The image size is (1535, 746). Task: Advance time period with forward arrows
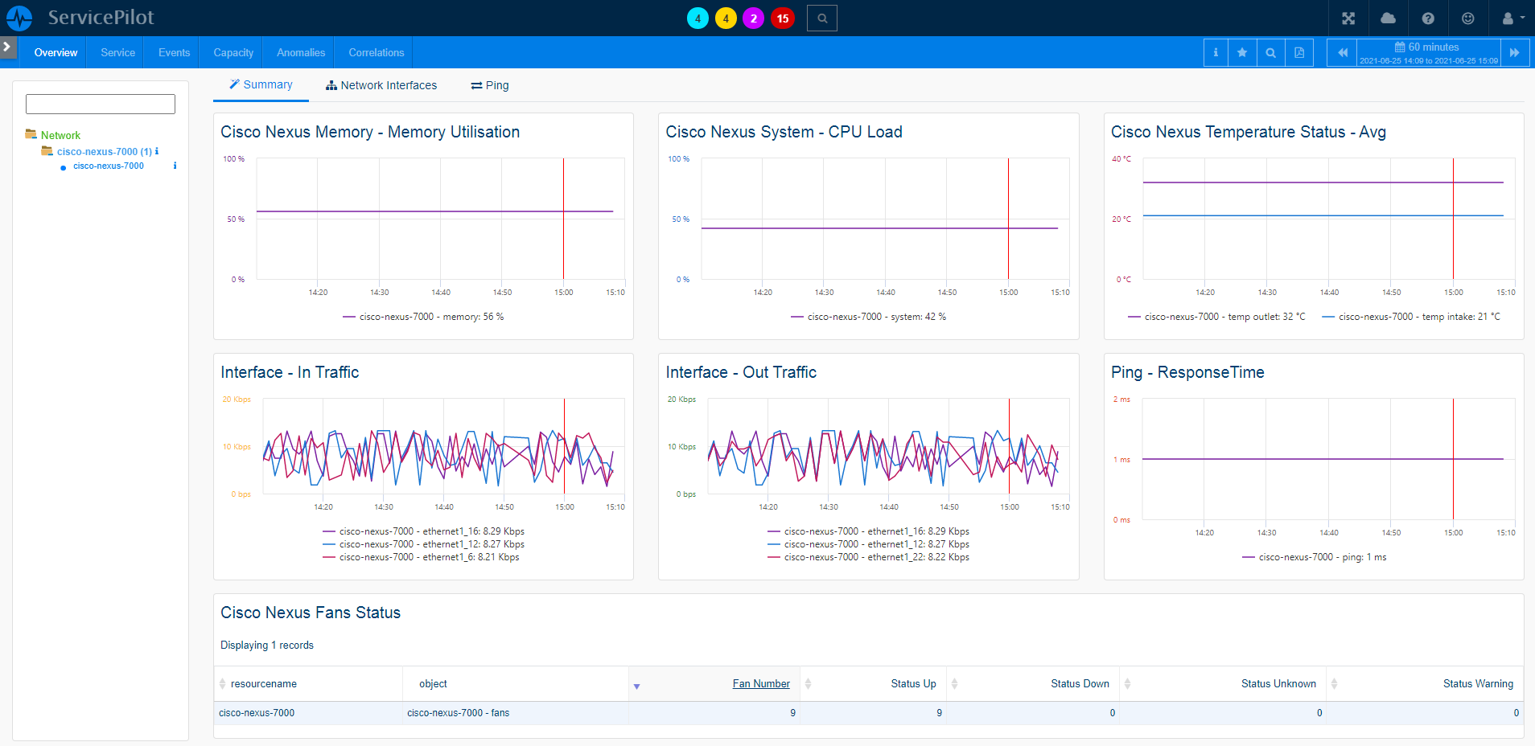[1514, 53]
